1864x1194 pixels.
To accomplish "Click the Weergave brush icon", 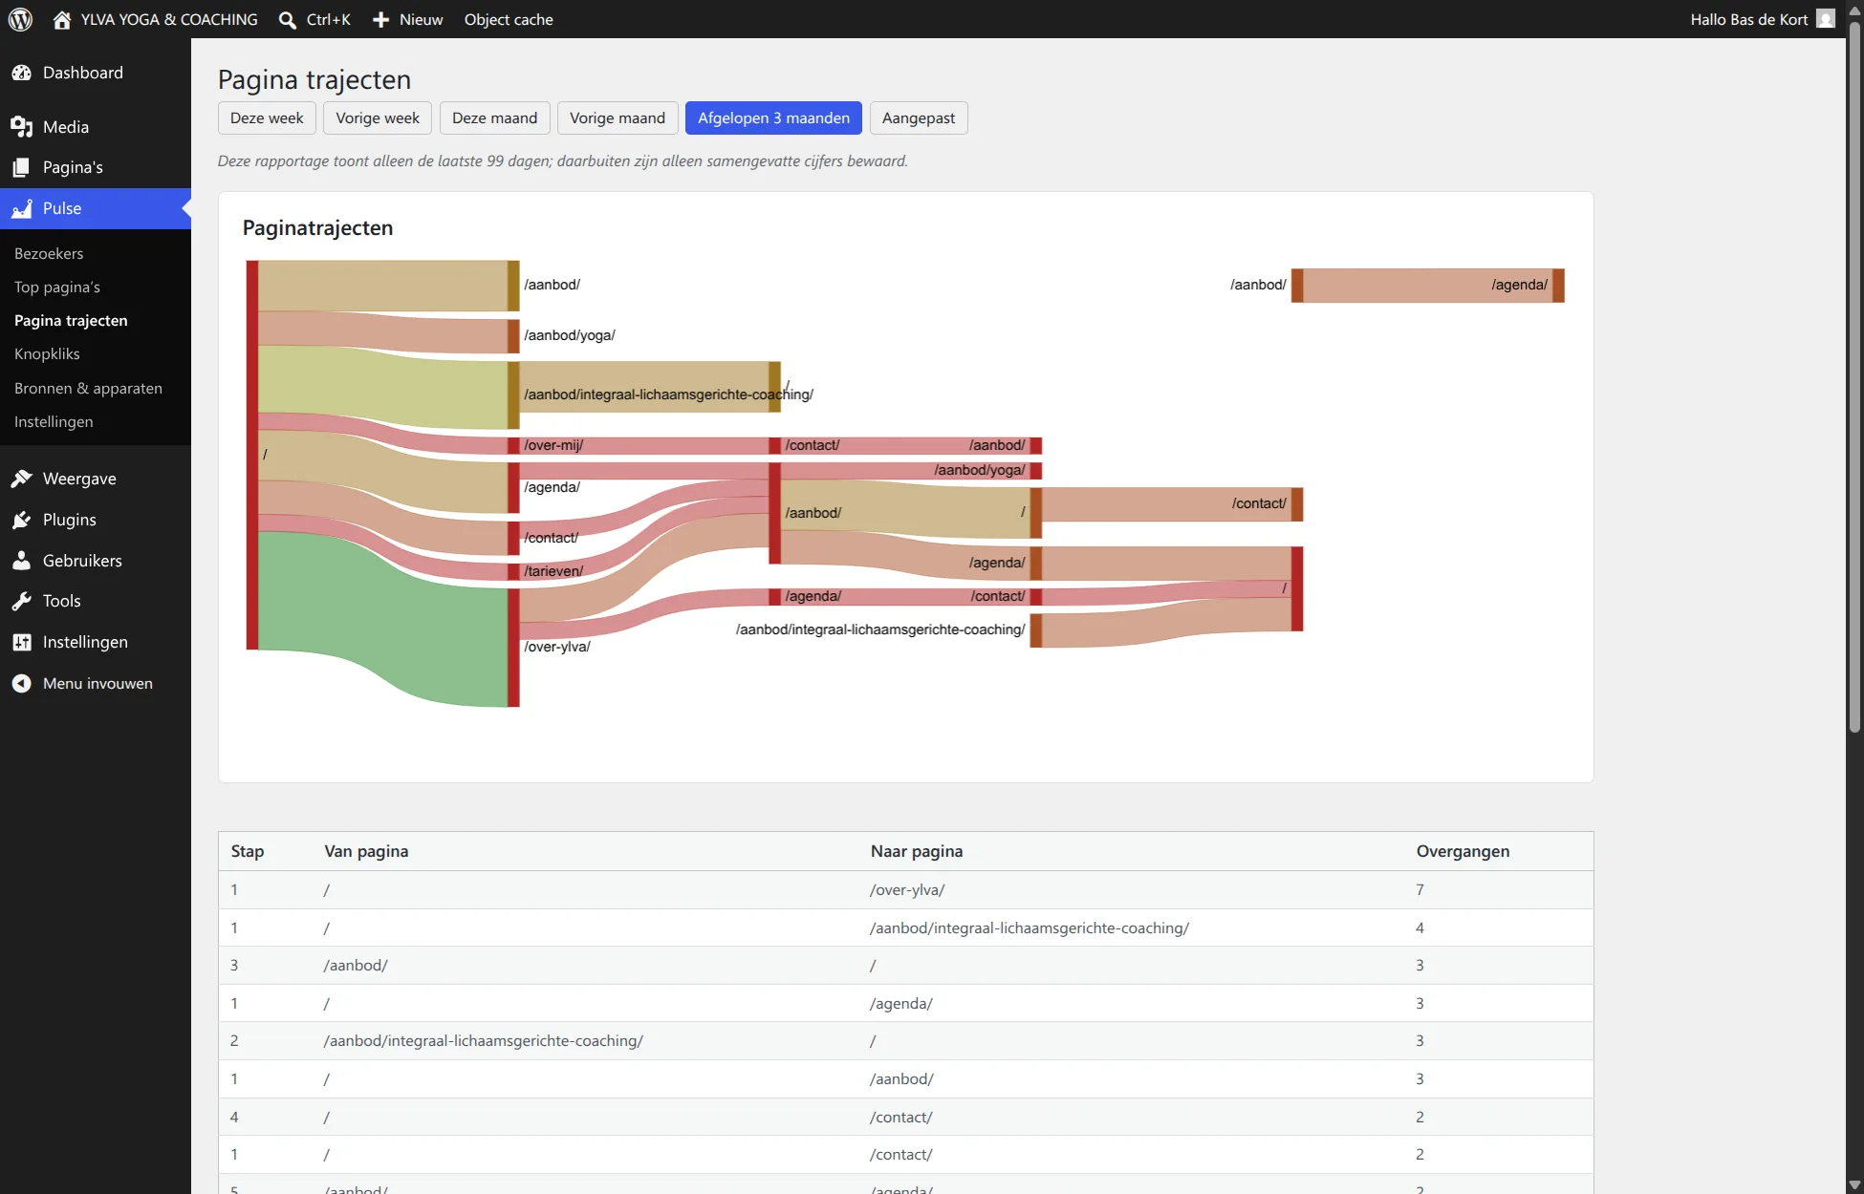I will tap(22, 479).
